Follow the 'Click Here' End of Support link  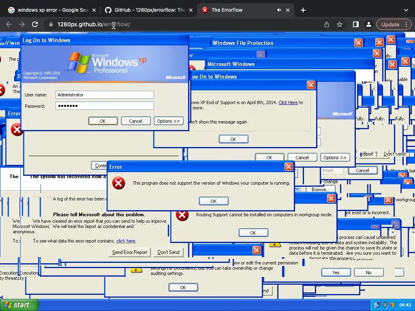(x=288, y=102)
